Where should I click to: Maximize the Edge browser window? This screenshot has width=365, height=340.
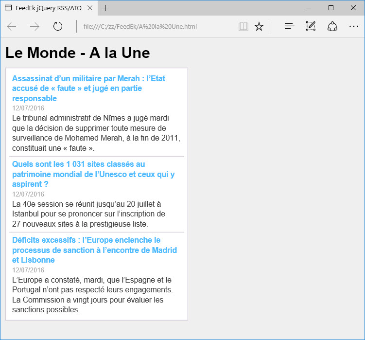[331, 8]
